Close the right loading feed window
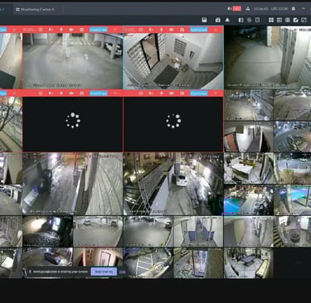The image size is (311, 303). (x=216, y=94)
